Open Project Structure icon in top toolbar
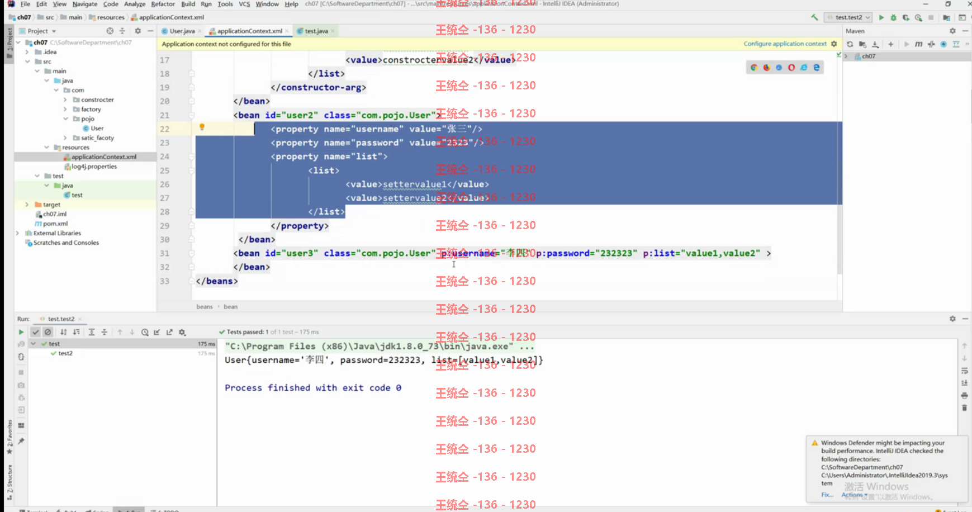The image size is (972, 512). [946, 17]
